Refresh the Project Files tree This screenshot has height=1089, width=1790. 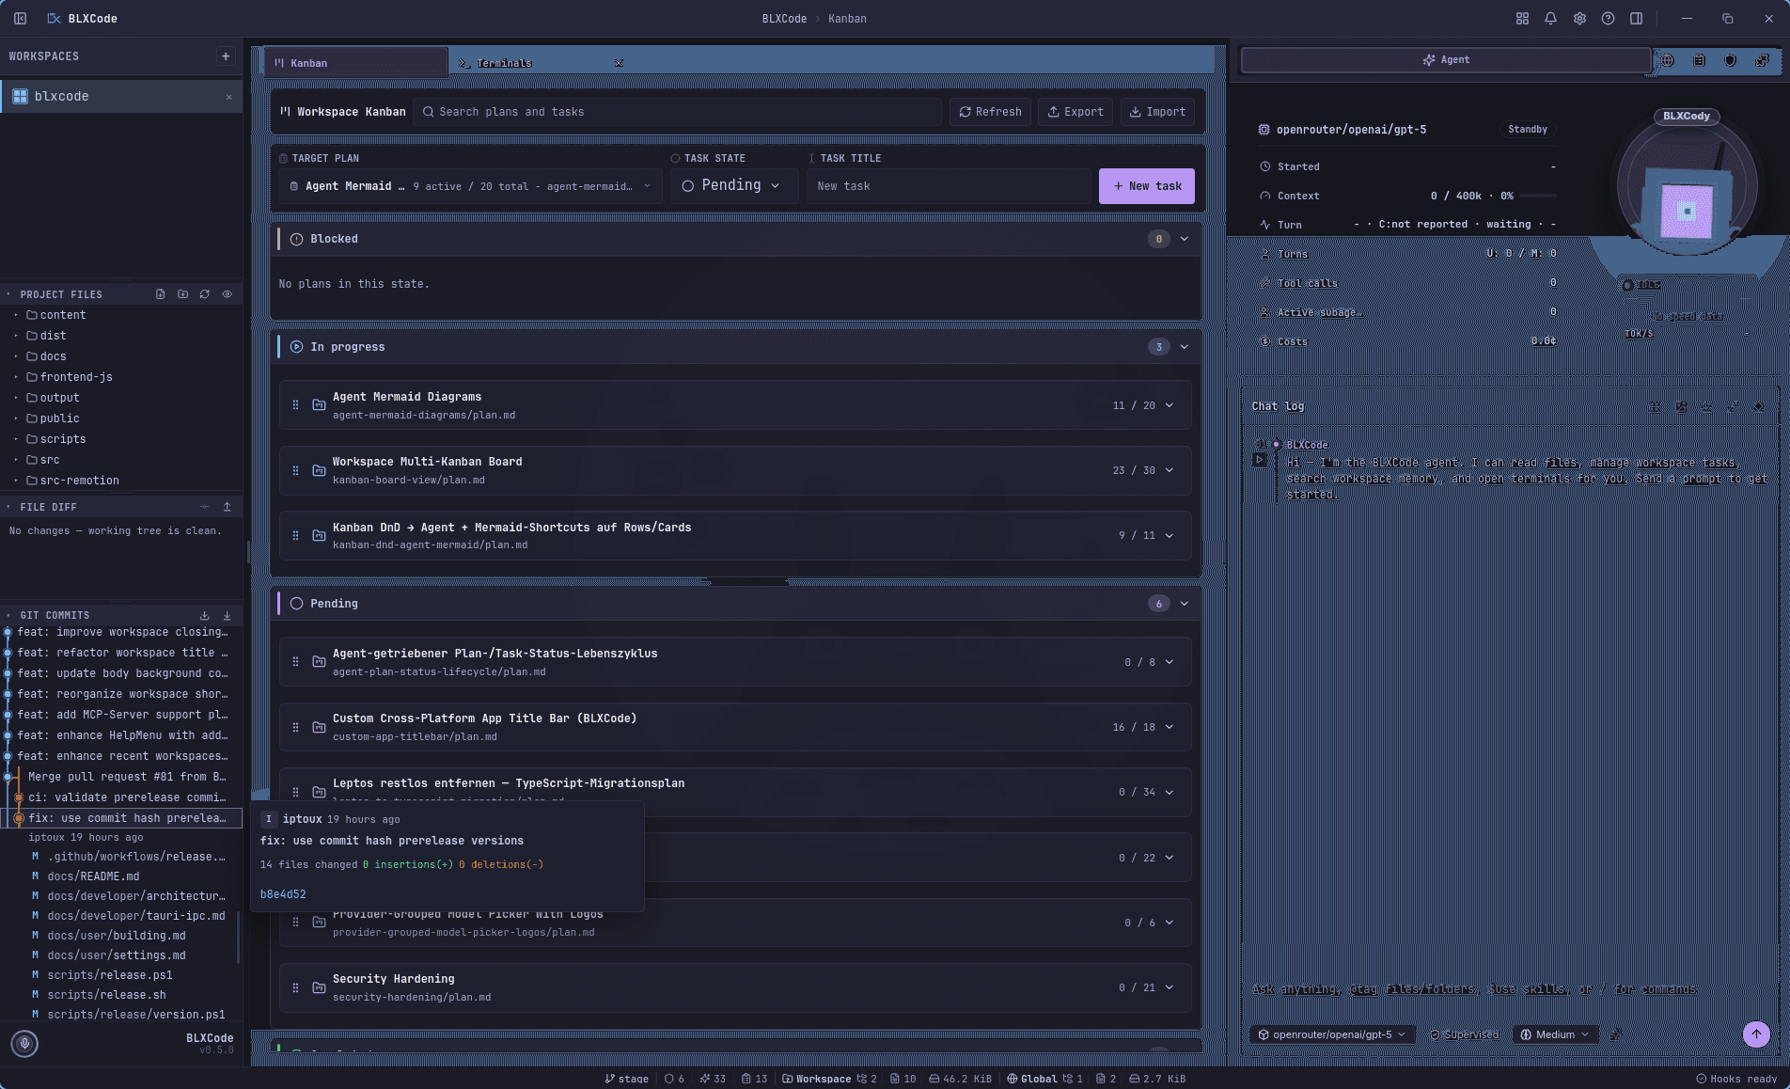[x=204, y=294]
